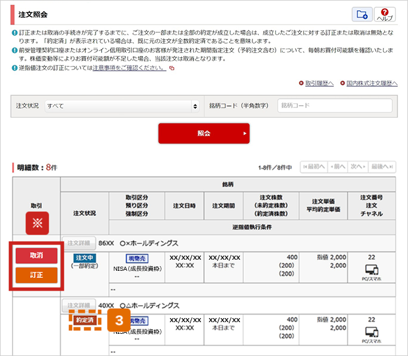Click the info icon beside 前受管理契約口座 notice
Image resolution: width=408 pixels, height=356 pixels.
pos(15,50)
